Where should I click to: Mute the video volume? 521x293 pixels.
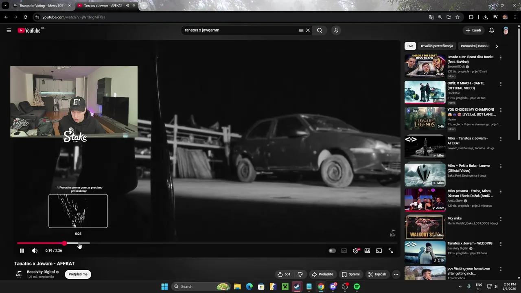pyautogui.click(x=35, y=251)
